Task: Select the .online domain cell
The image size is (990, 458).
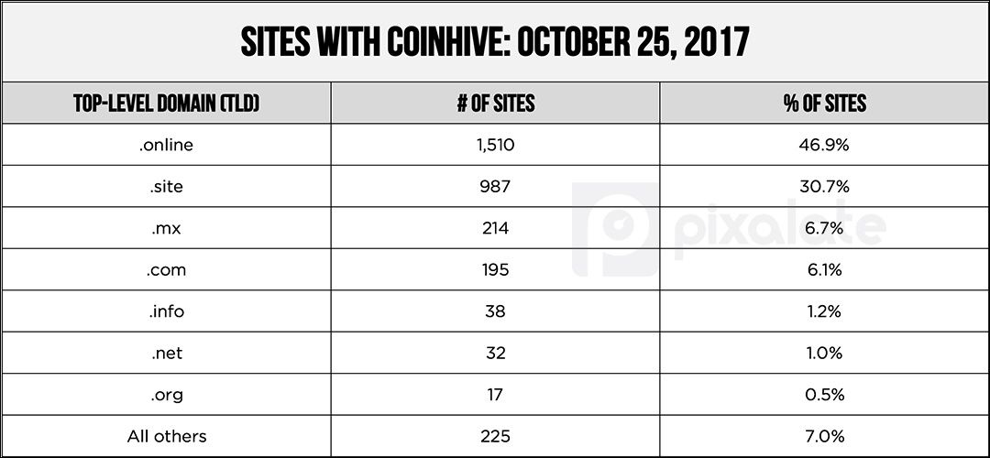Action: [x=167, y=145]
